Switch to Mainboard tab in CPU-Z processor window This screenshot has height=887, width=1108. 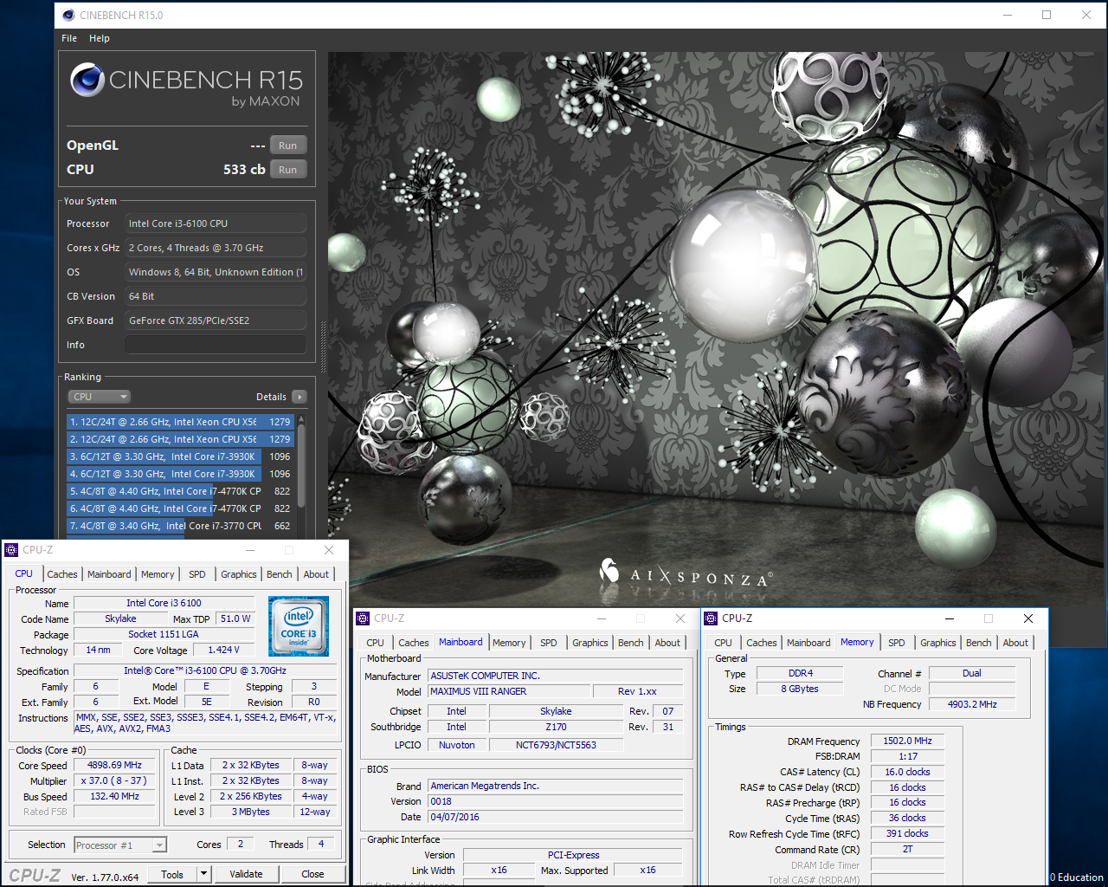coord(109,574)
